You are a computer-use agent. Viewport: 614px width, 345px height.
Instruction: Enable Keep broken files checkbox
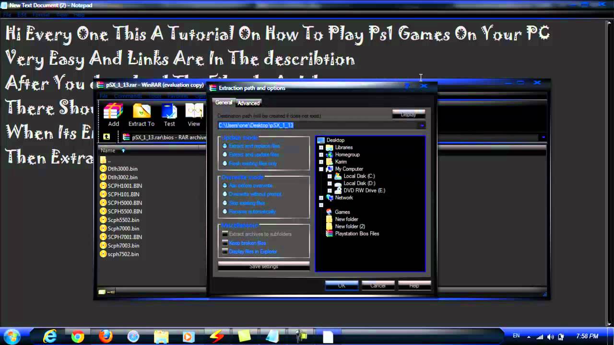(224, 243)
